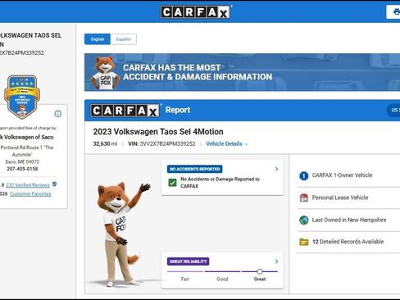The width and height of the screenshot is (400, 300).
Task: Expand the Great Reliability card chevron
Action: pos(276,261)
